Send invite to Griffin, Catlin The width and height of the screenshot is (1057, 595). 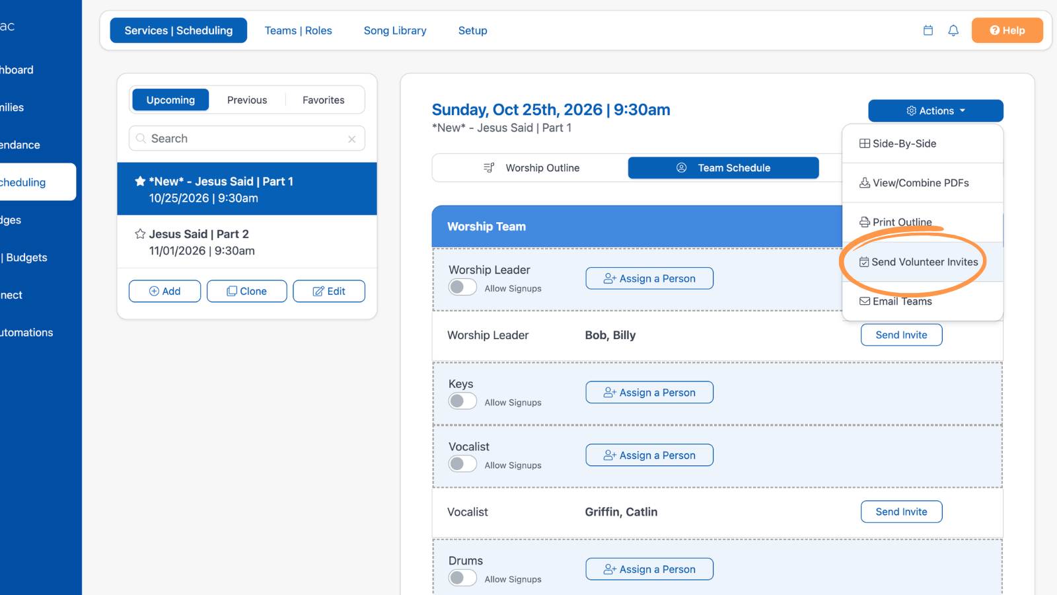coord(901,512)
